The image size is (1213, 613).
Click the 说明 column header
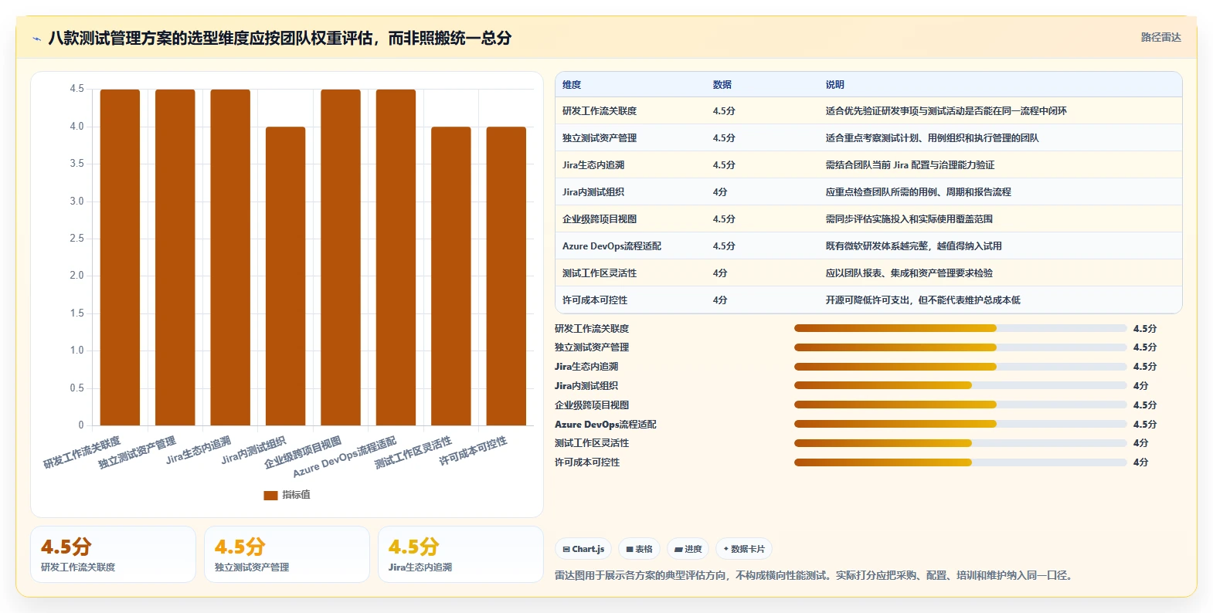click(x=835, y=85)
